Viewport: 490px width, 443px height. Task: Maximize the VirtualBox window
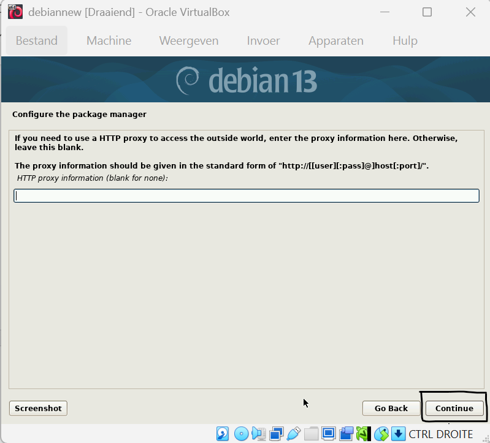pyautogui.click(x=427, y=12)
